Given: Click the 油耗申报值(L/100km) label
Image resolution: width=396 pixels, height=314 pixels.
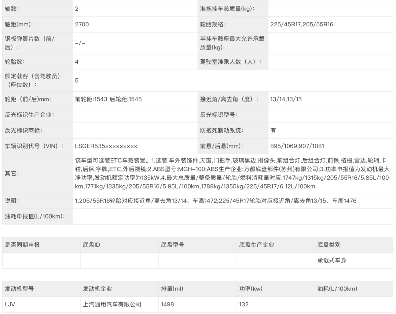Looking at the screenshot, I should coord(35,217).
